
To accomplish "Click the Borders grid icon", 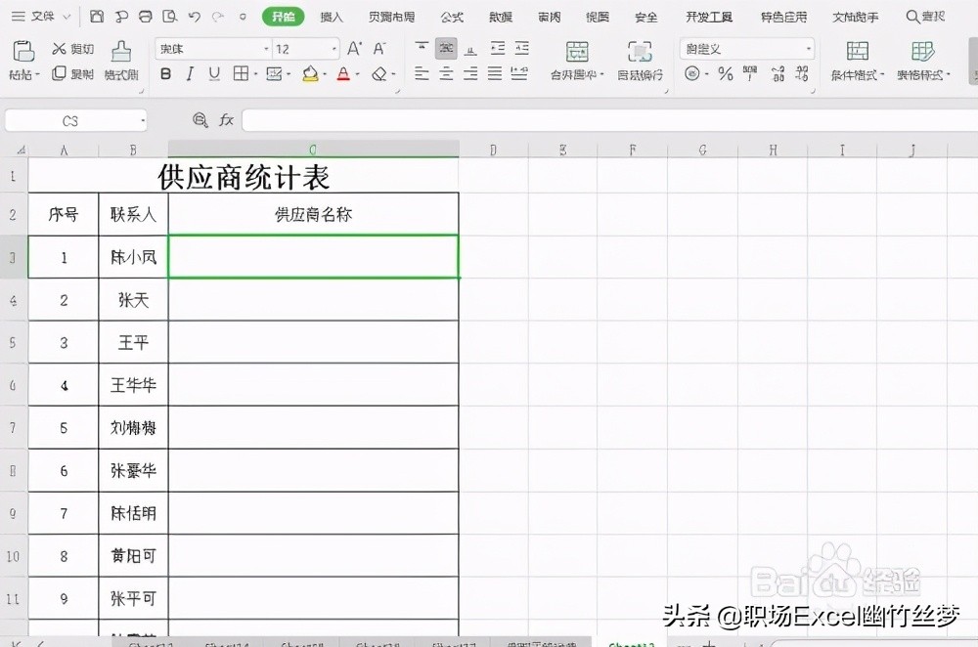I will pos(240,73).
